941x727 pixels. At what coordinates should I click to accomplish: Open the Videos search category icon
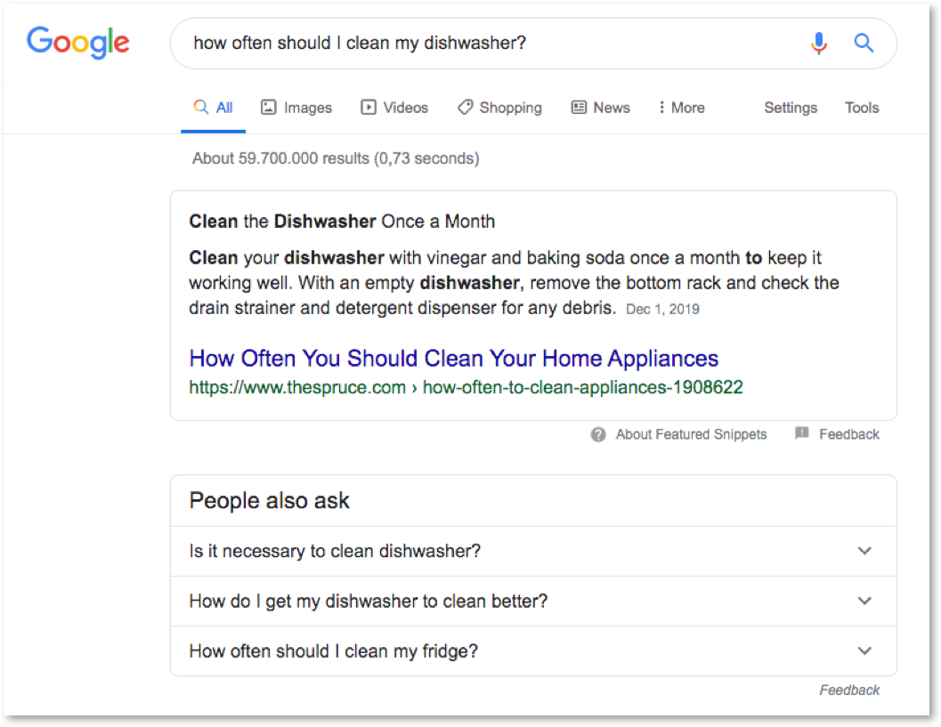point(368,107)
